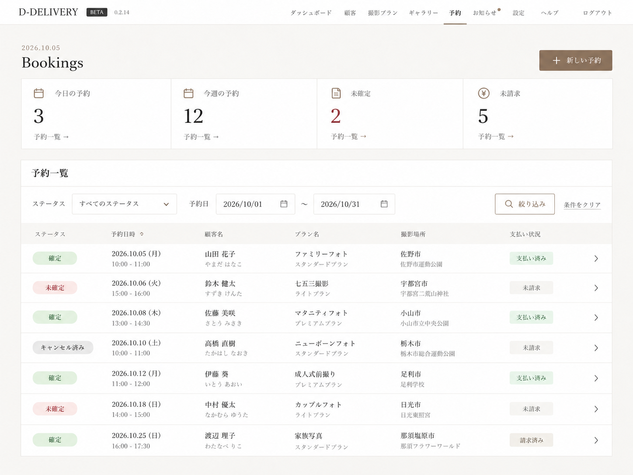The image size is (633, 475).
Task: Click the D-DELIVERY logo
Action: [49, 12]
